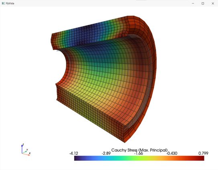Viewport: 218px width, 170px height.
Task: Click the PyVista app icon in title bar
Action: [x=3, y=3]
